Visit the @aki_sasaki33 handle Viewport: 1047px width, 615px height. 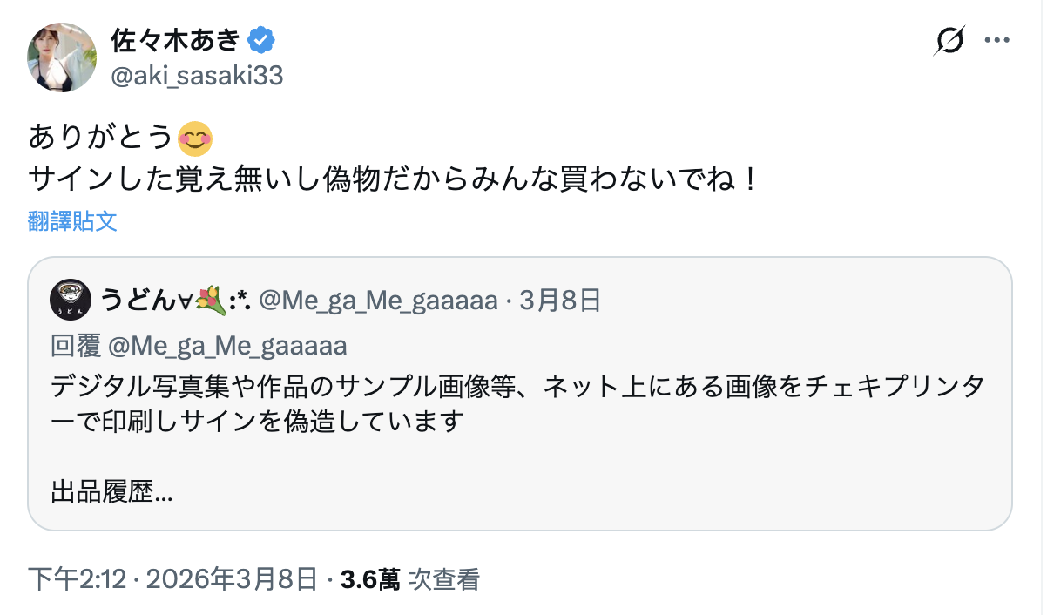197,77
